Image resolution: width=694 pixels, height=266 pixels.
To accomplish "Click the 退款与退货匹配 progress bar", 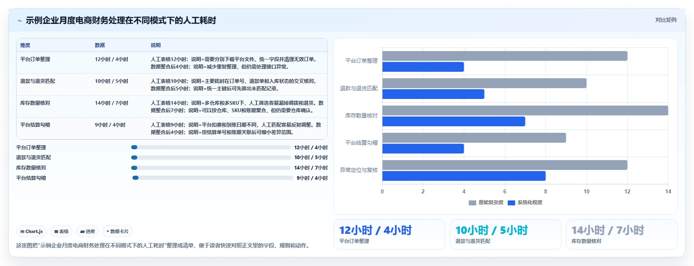I will [x=211, y=158].
